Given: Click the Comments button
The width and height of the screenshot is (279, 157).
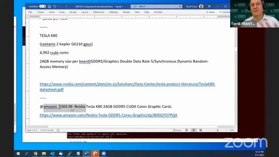Looking at the screenshot, I should click(x=225, y=12).
